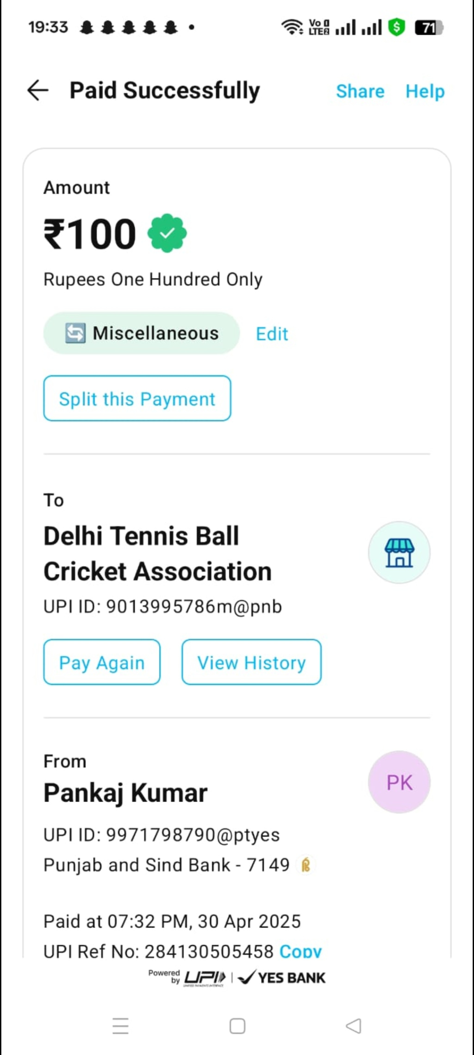Tap the rupee icon beside bank account
The image size is (474, 1055).
[x=306, y=865]
